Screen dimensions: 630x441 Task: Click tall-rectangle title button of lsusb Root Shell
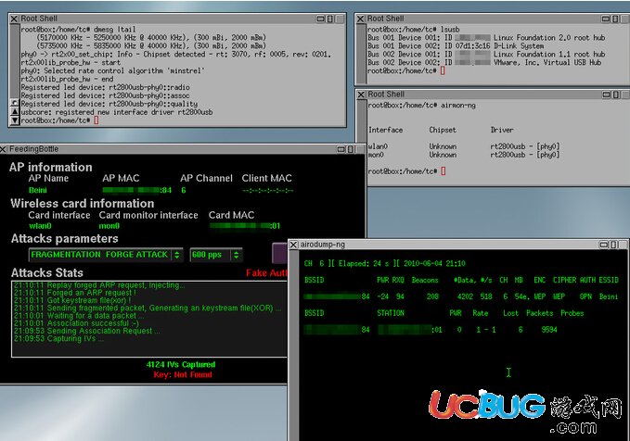click(x=615, y=19)
